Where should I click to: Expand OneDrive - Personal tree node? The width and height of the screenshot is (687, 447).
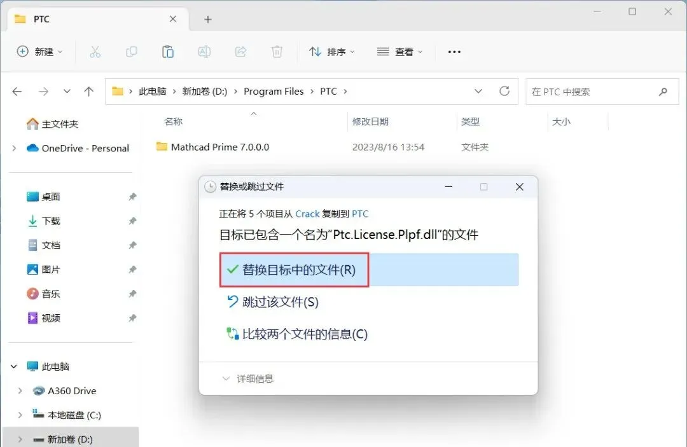15,148
